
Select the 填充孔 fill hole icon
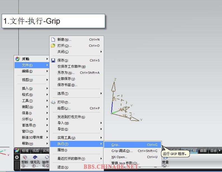tap(35, 157)
